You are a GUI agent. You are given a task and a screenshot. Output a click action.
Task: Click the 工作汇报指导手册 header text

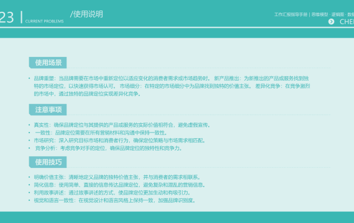pyautogui.click(x=291, y=15)
